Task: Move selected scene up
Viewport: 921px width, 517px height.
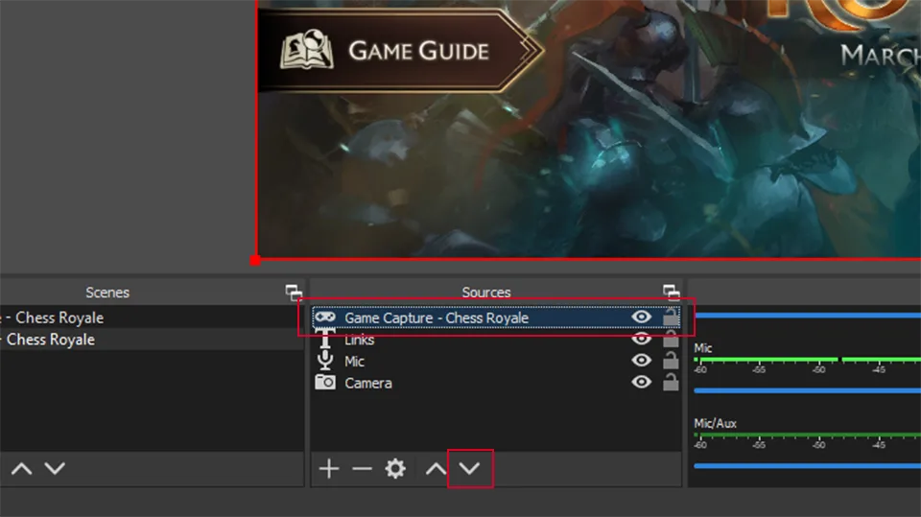Action: [22, 469]
